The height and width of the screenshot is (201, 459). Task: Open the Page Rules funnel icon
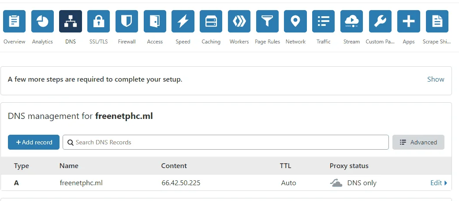[x=267, y=21]
